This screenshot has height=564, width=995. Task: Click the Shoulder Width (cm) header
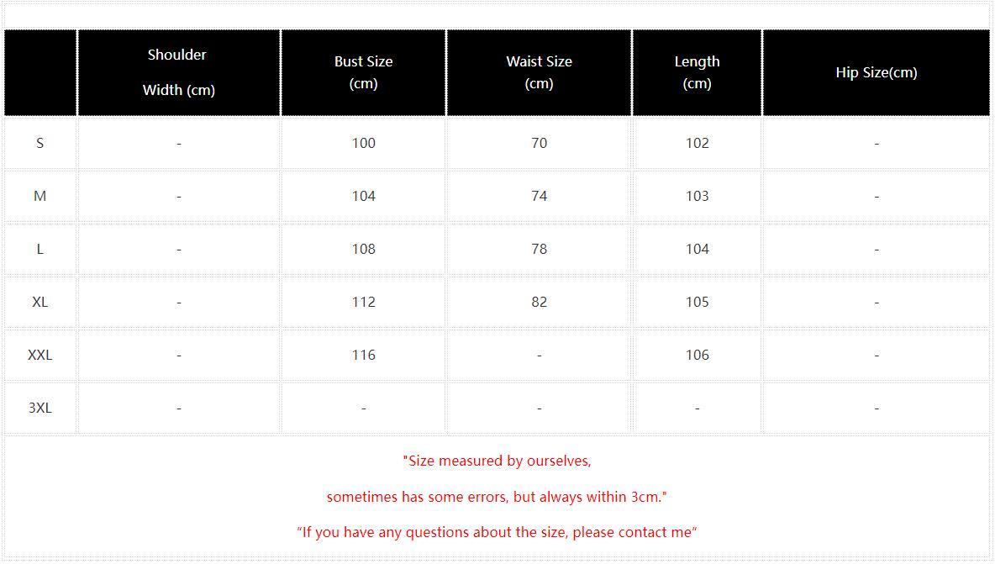coord(178,72)
